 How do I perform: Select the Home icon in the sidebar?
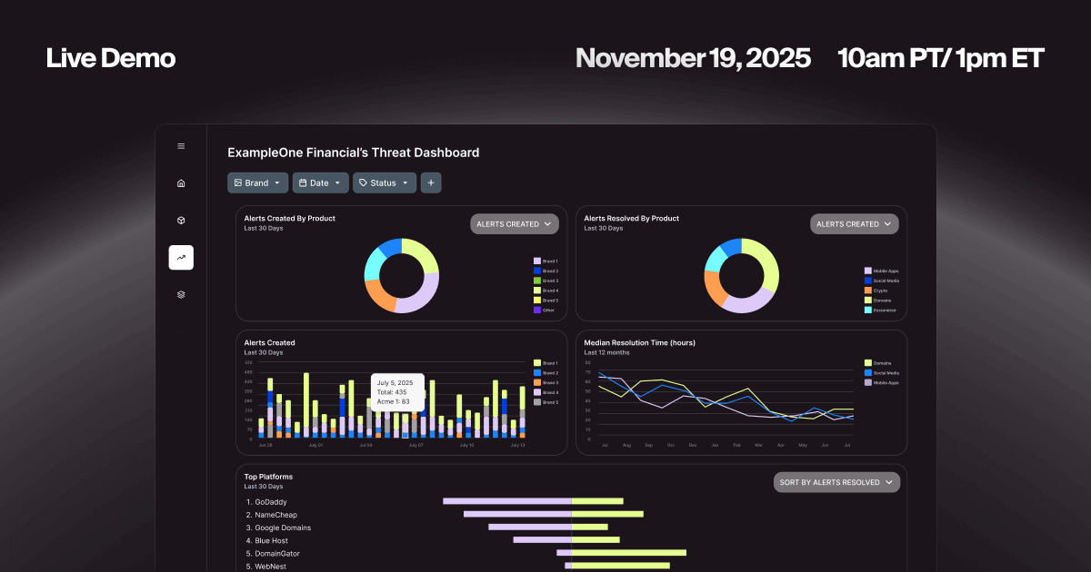click(181, 182)
